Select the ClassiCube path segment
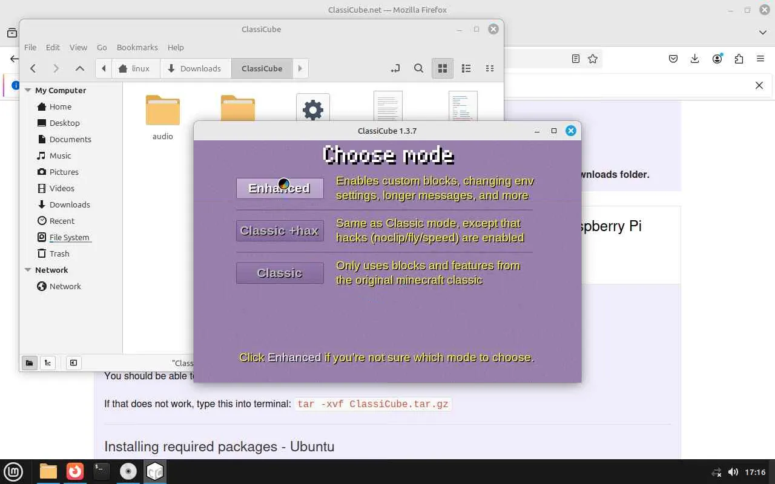Screen dimensions: 775x484 tap(262, 68)
